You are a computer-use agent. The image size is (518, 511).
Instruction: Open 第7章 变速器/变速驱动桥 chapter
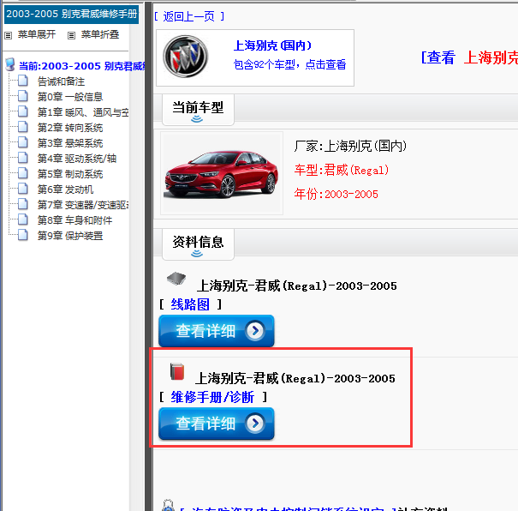83,205
